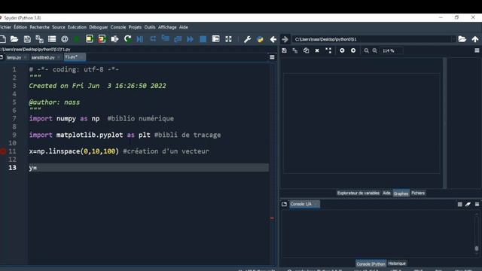The image size is (482, 271).
Task: Open the Exécution menu
Action: [77, 27]
